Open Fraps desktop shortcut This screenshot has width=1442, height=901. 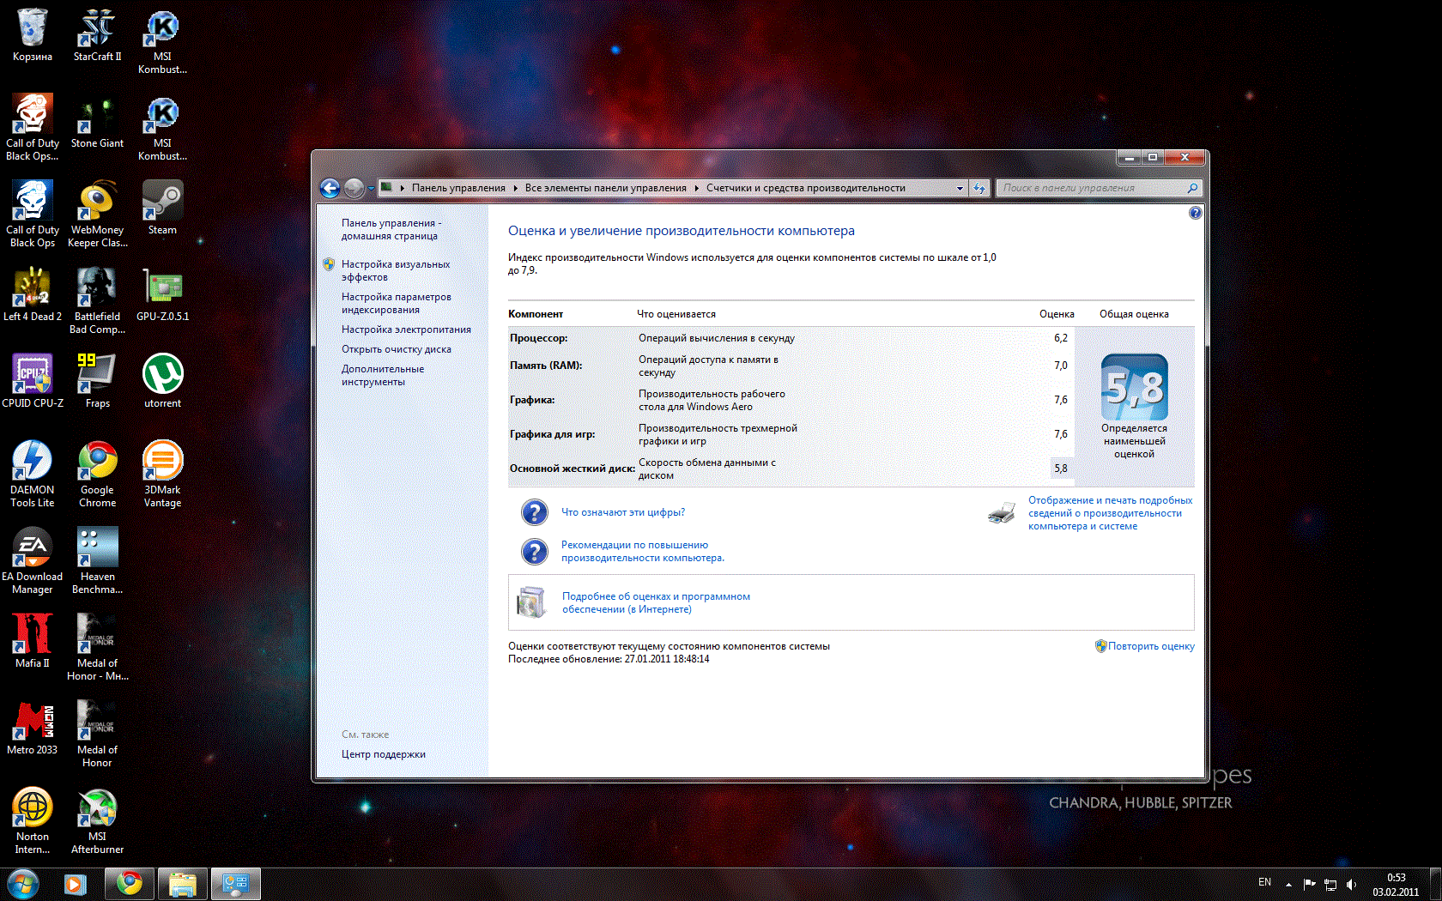click(97, 381)
